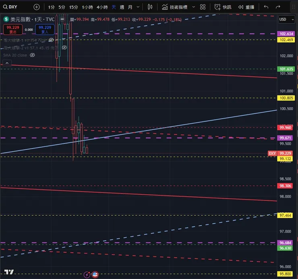Create a 快訊 alert
The image size is (298, 279).
[223, 7]
